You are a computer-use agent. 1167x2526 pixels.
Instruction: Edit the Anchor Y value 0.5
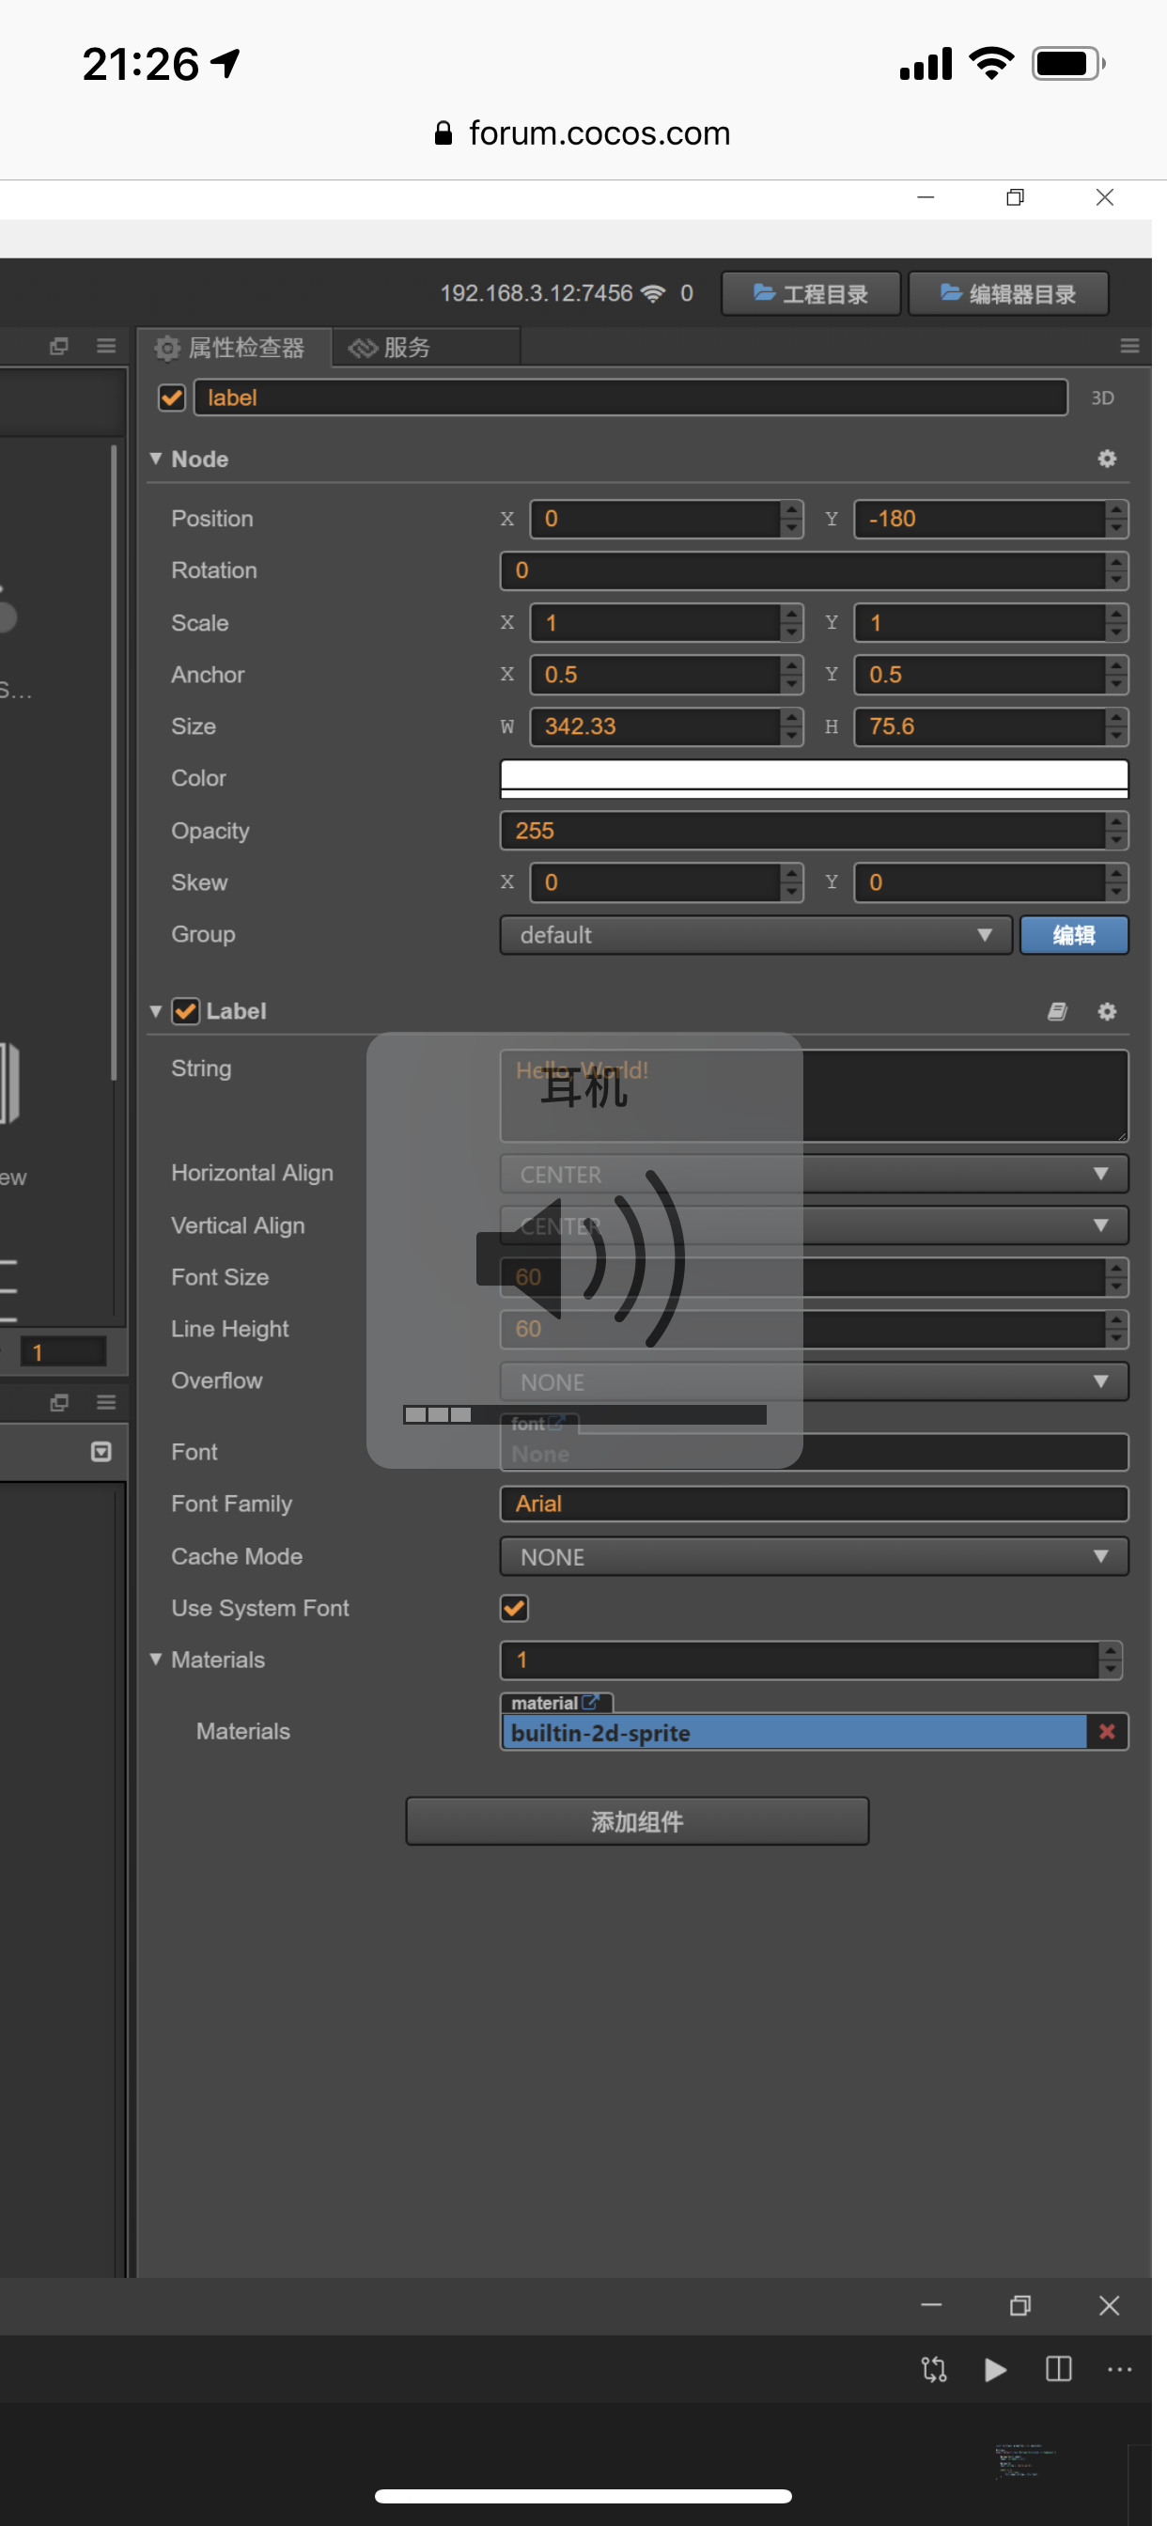click(x=980, y=675)
